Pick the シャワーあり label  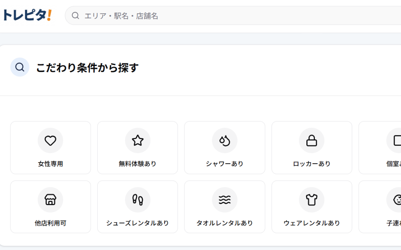(225, 164)
